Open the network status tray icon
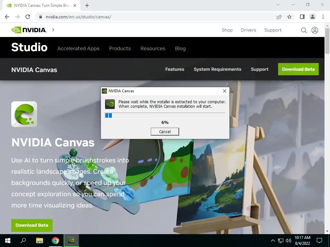This screenshot has width=330, height=247. tap(281, 241)
